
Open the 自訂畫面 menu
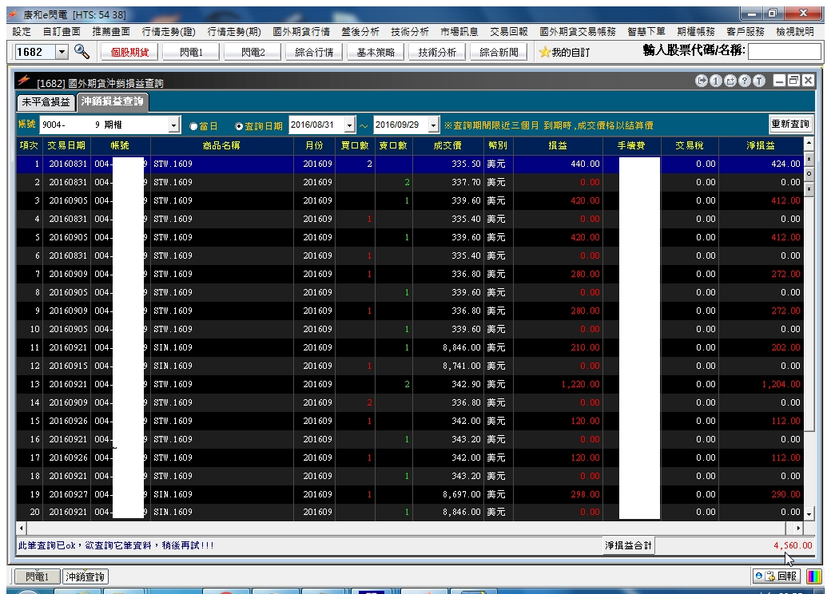click(62, 32)
